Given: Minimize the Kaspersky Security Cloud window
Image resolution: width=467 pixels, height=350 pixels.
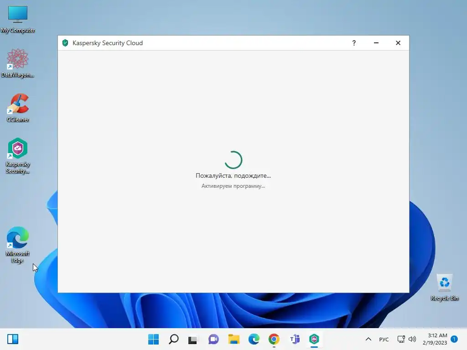Looking at the screenshot, I should [x=376, y=43].
